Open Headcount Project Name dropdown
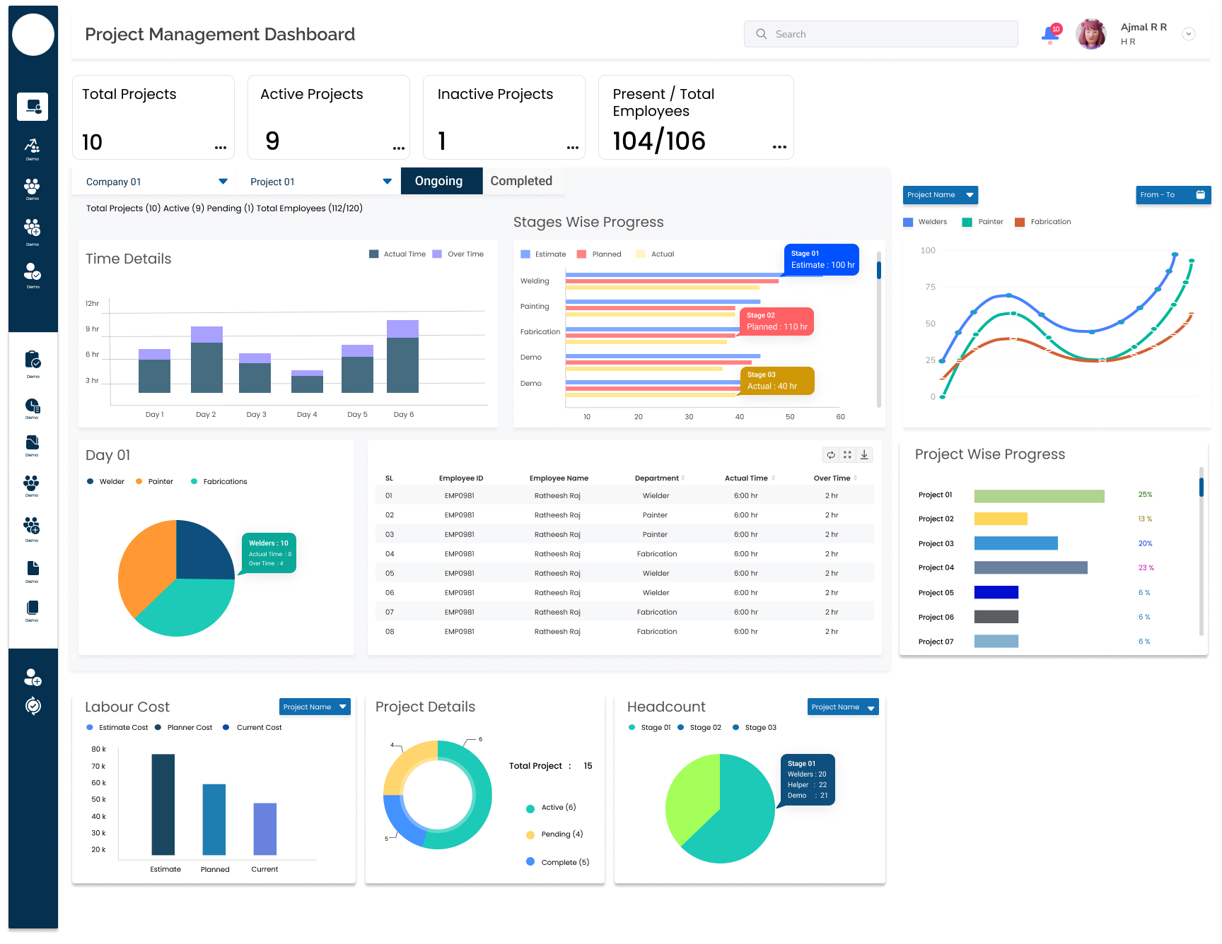The width and height of the screenshot is (1222, 944). click(x=843, y=707)
